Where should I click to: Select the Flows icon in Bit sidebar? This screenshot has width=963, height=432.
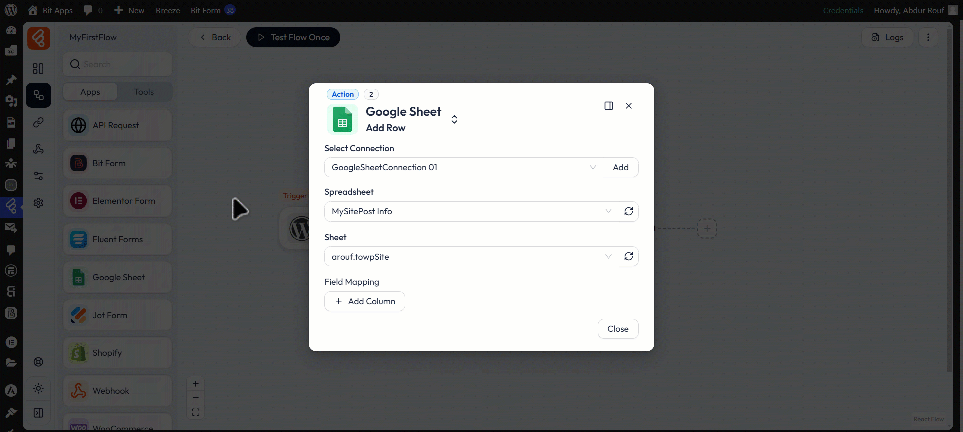(x=38, y=95)
